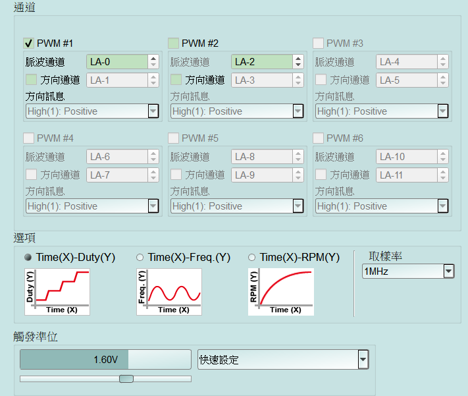Image resolution: width=468 pixels, height=396 pixels.
Task: Enable the PWM #3 checkbox
Action: click(x=318, y=43)
